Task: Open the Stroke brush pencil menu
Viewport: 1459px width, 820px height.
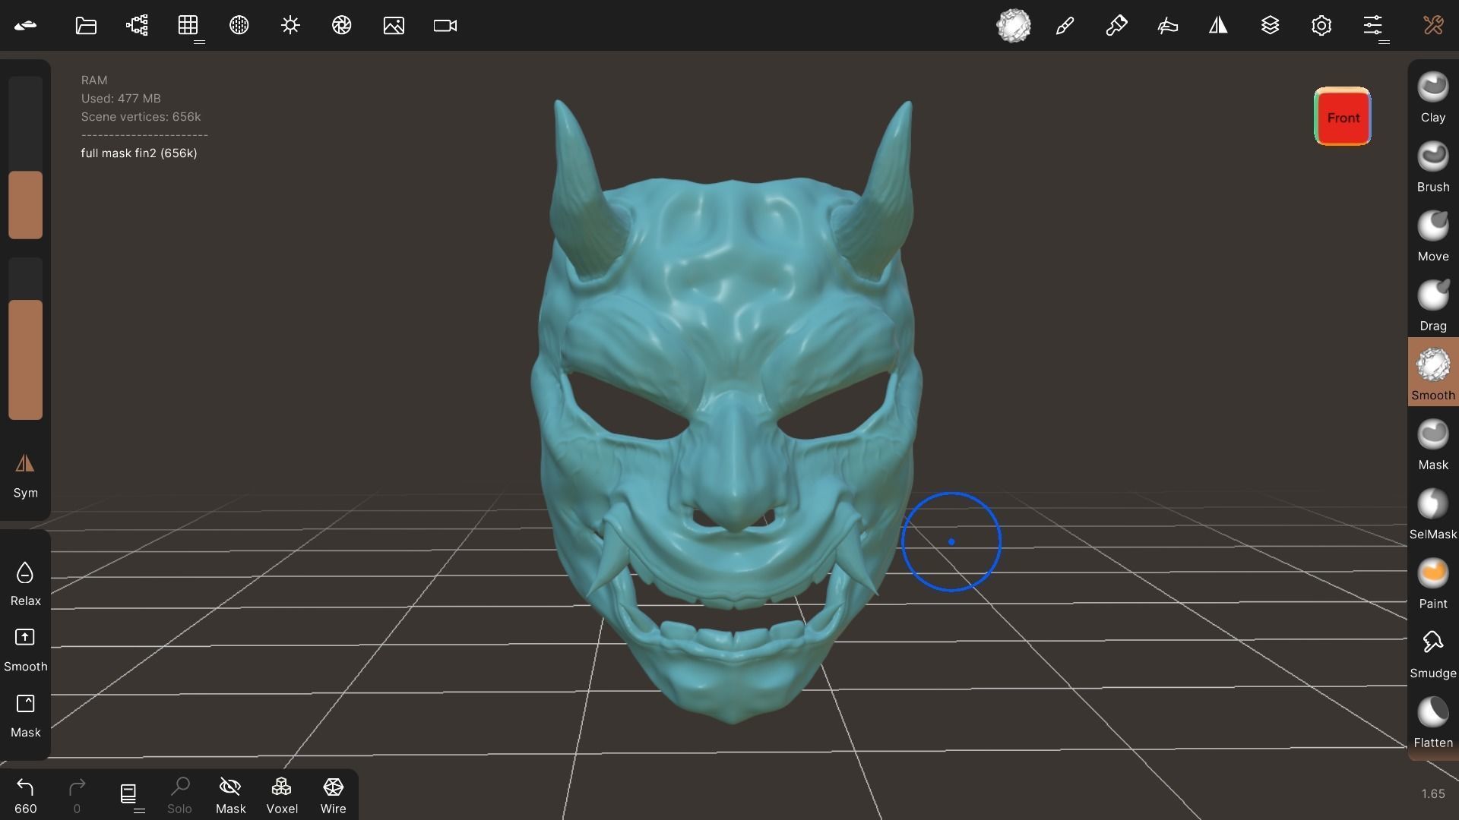Action: pyautogui.click(x=1065, y=26)
